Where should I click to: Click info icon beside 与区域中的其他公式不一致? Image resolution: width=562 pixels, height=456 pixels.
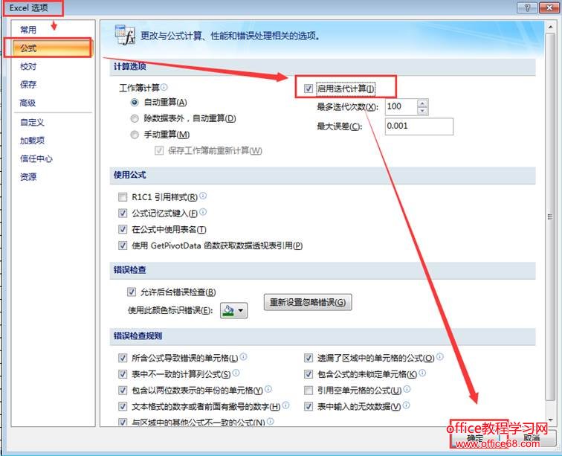[271, 421]
